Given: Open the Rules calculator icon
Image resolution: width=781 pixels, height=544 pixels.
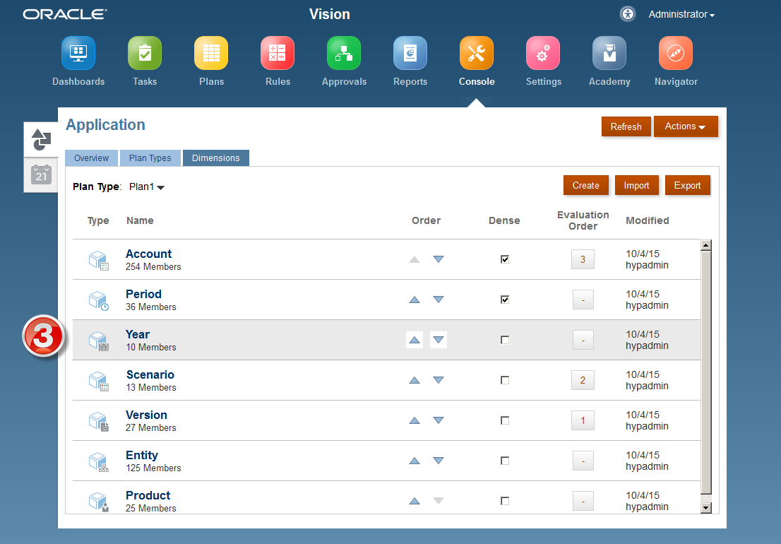Looking at the screenshot, I should [x=278, y=53].
